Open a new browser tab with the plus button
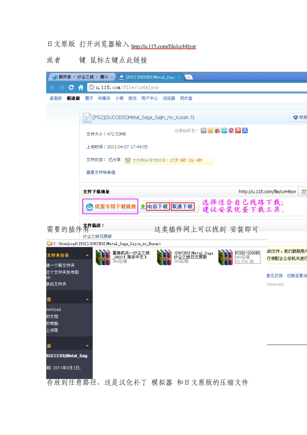This screenshot has height=435, width=307. 189,77
